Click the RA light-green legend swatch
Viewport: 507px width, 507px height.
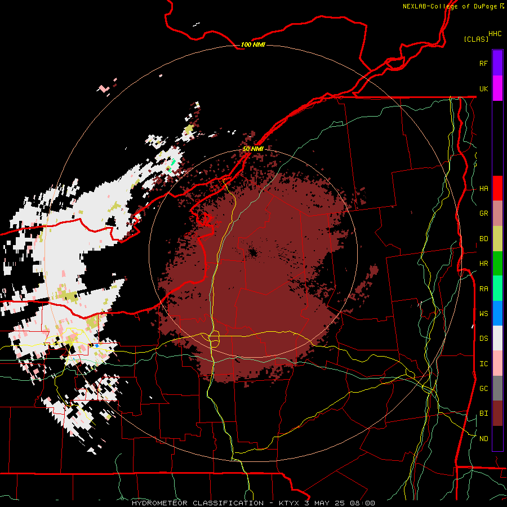497,288
